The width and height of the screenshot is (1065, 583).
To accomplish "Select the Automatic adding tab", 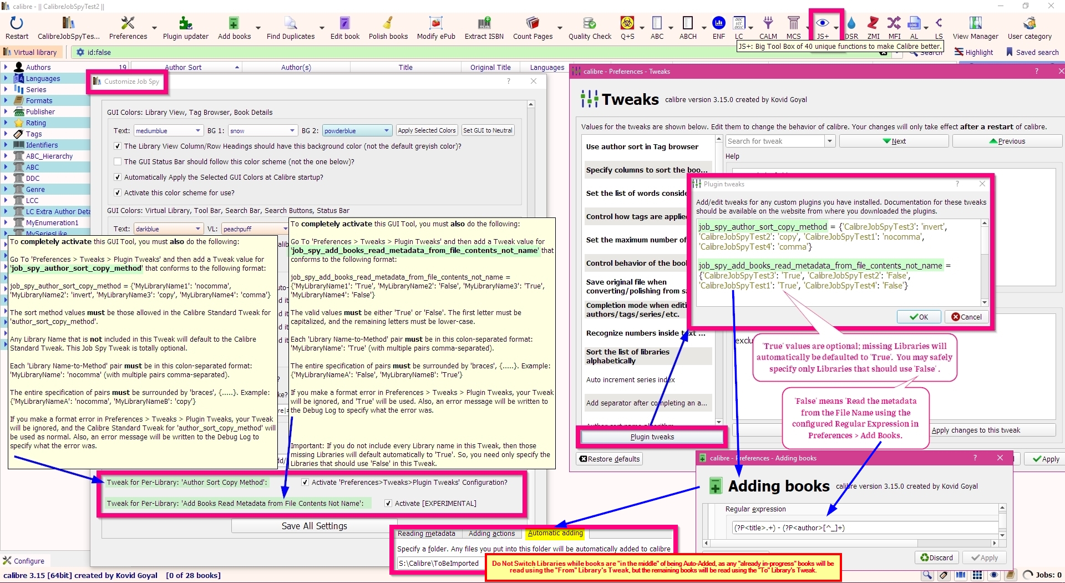I will [x=555, y=533].
